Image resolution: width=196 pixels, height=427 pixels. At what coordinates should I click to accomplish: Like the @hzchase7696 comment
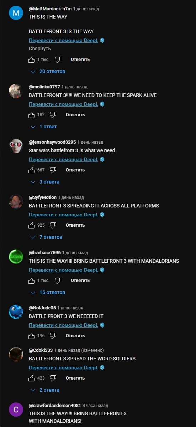32,281
